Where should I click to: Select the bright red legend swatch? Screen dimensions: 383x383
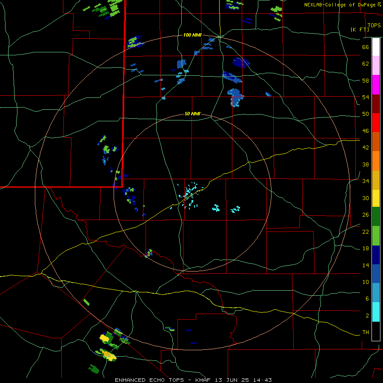coord(376,123)
